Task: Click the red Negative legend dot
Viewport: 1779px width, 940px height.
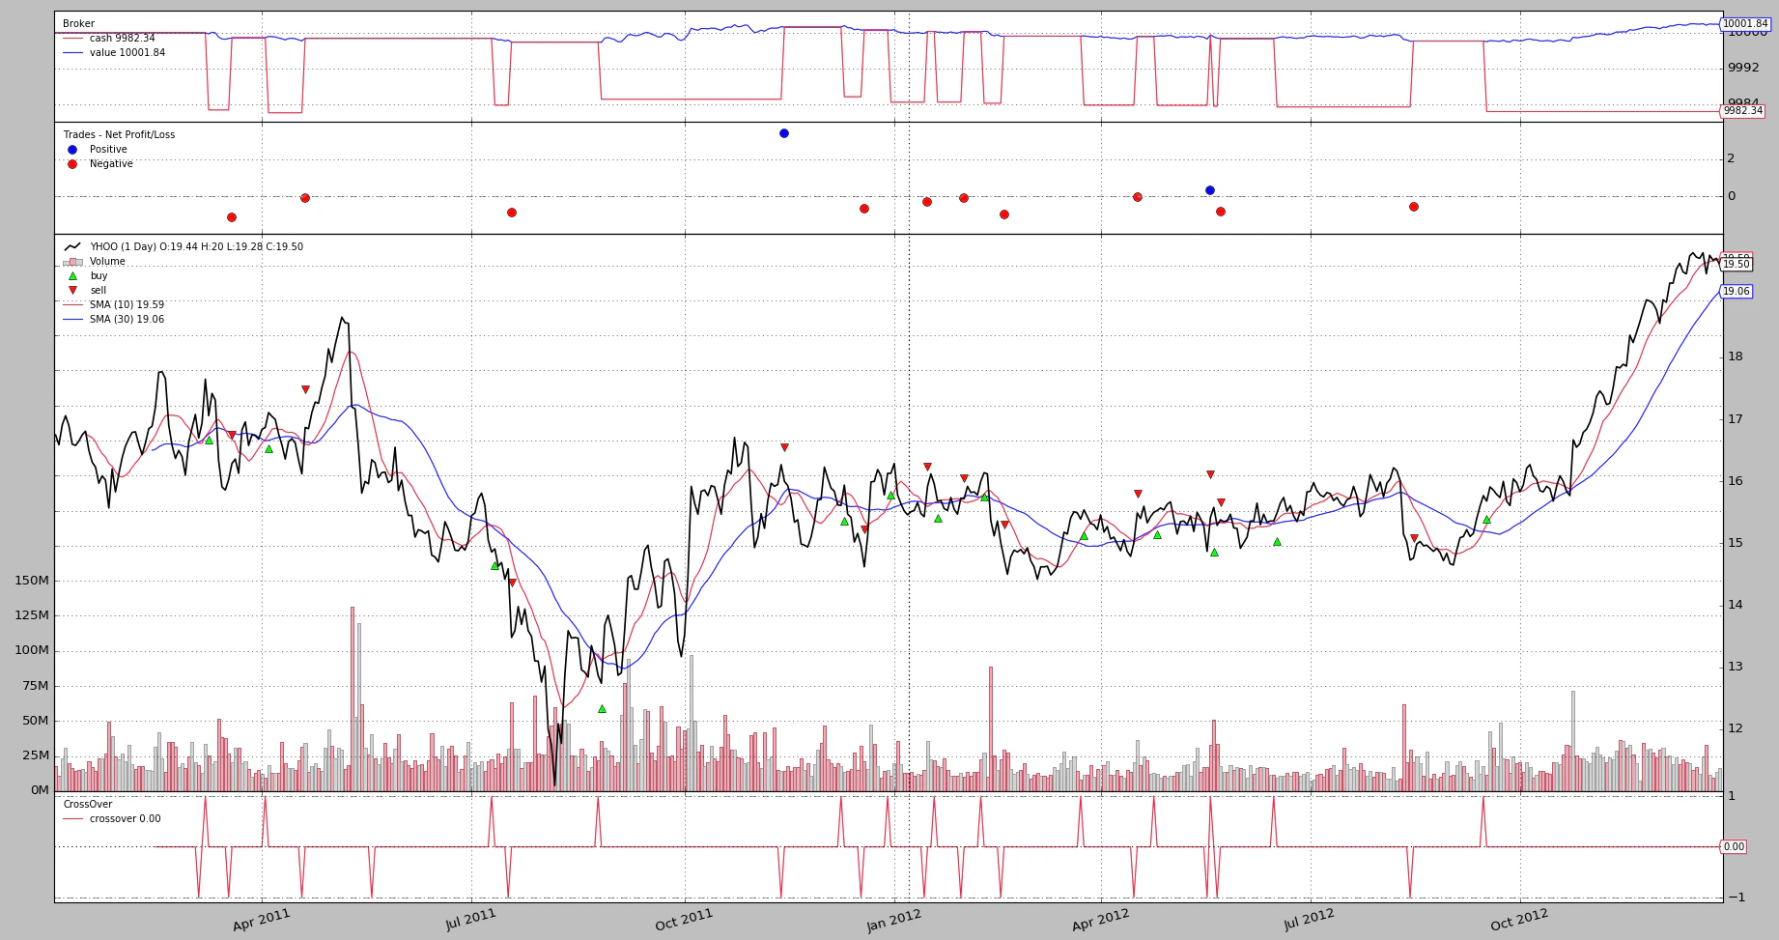Action: point(72,164)
